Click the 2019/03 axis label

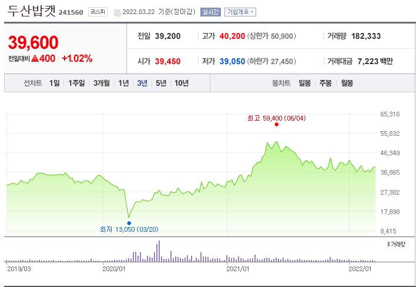point(19,269)
